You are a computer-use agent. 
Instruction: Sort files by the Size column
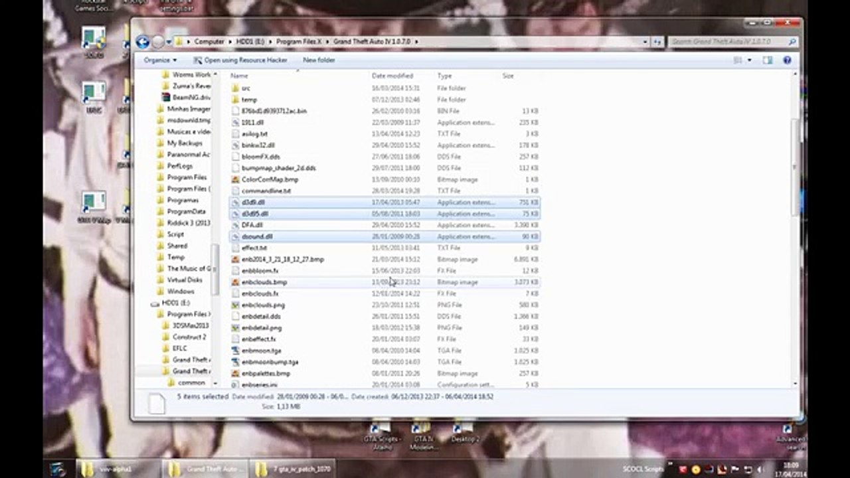[x=508, y=76]
